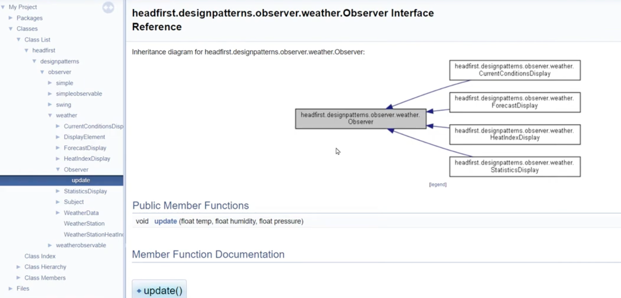Screen dimensions: 621x298
Task: Expand the Files node arrow
Action: pyautogui.click(x=11, y=289)
